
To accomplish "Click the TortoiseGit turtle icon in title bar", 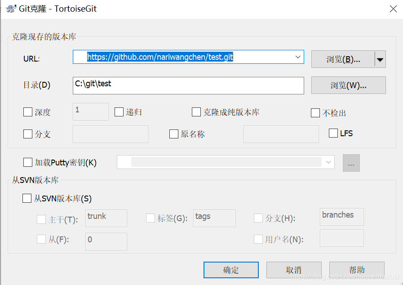I will pyautogui.click(x=11, y=9).
